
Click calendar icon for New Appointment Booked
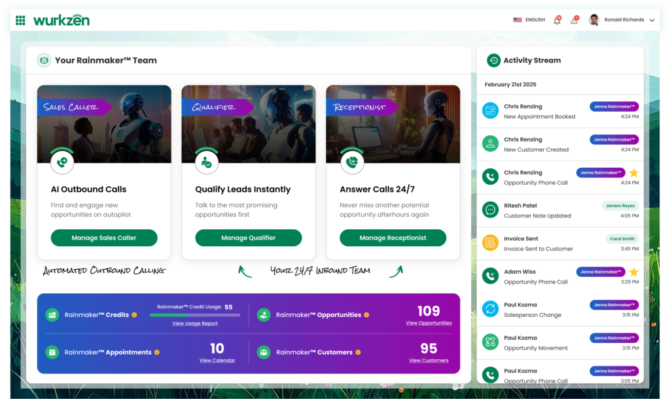point(490,111)
